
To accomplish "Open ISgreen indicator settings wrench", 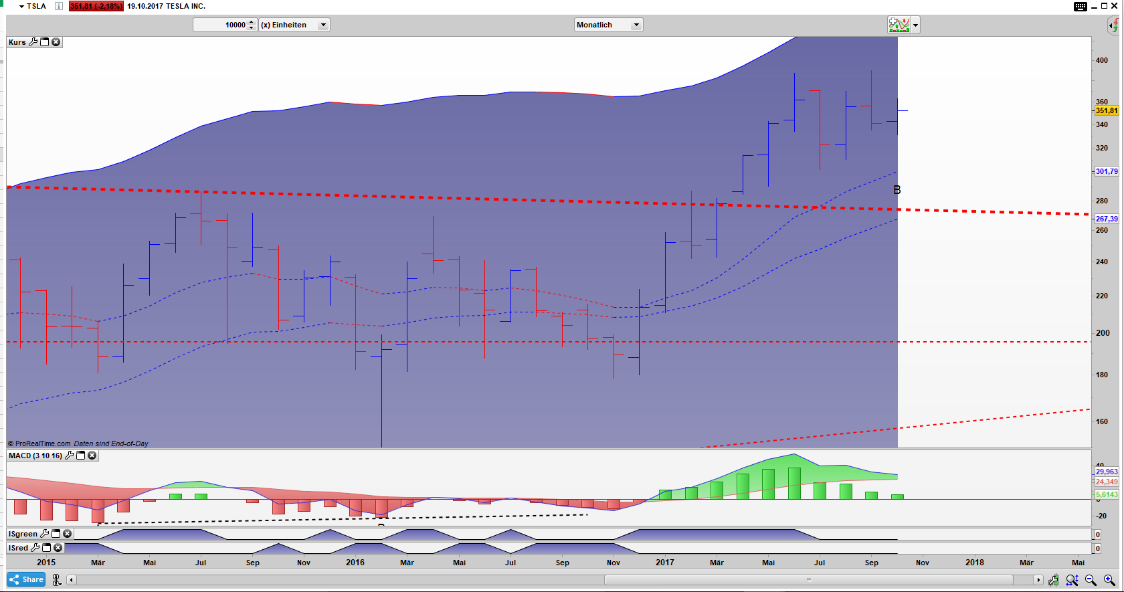I will tap(45, 534).
